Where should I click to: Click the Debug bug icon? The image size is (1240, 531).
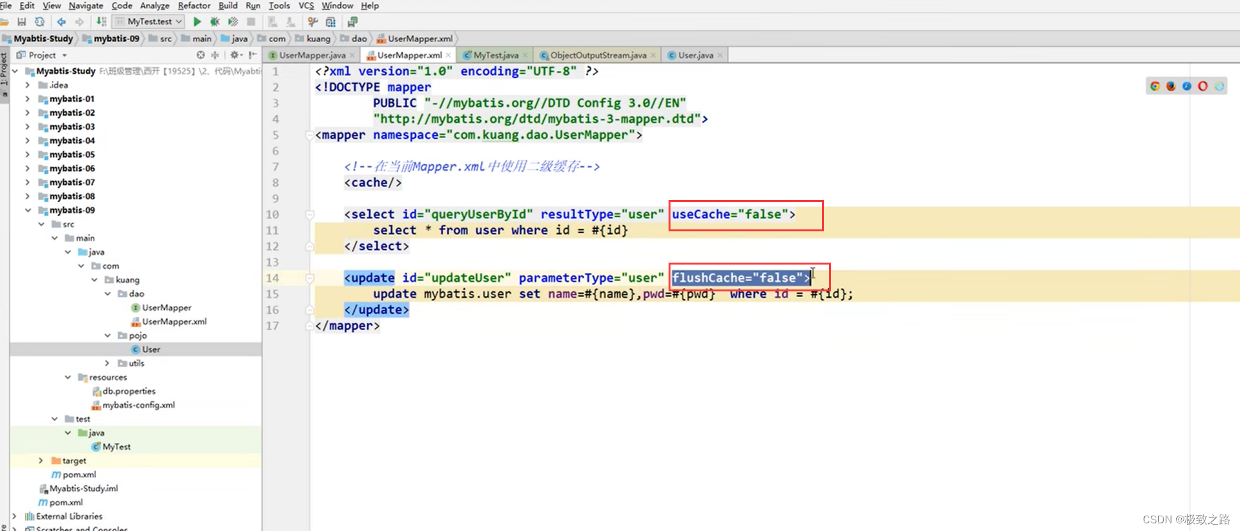tap(215, 22)
